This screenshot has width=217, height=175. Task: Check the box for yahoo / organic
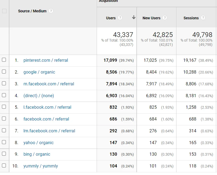(x=4, y=142)
